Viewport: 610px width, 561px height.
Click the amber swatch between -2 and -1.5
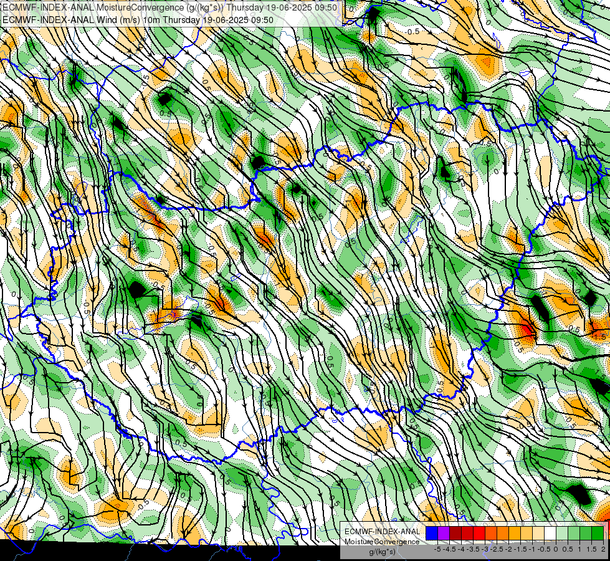coord(515,534)
